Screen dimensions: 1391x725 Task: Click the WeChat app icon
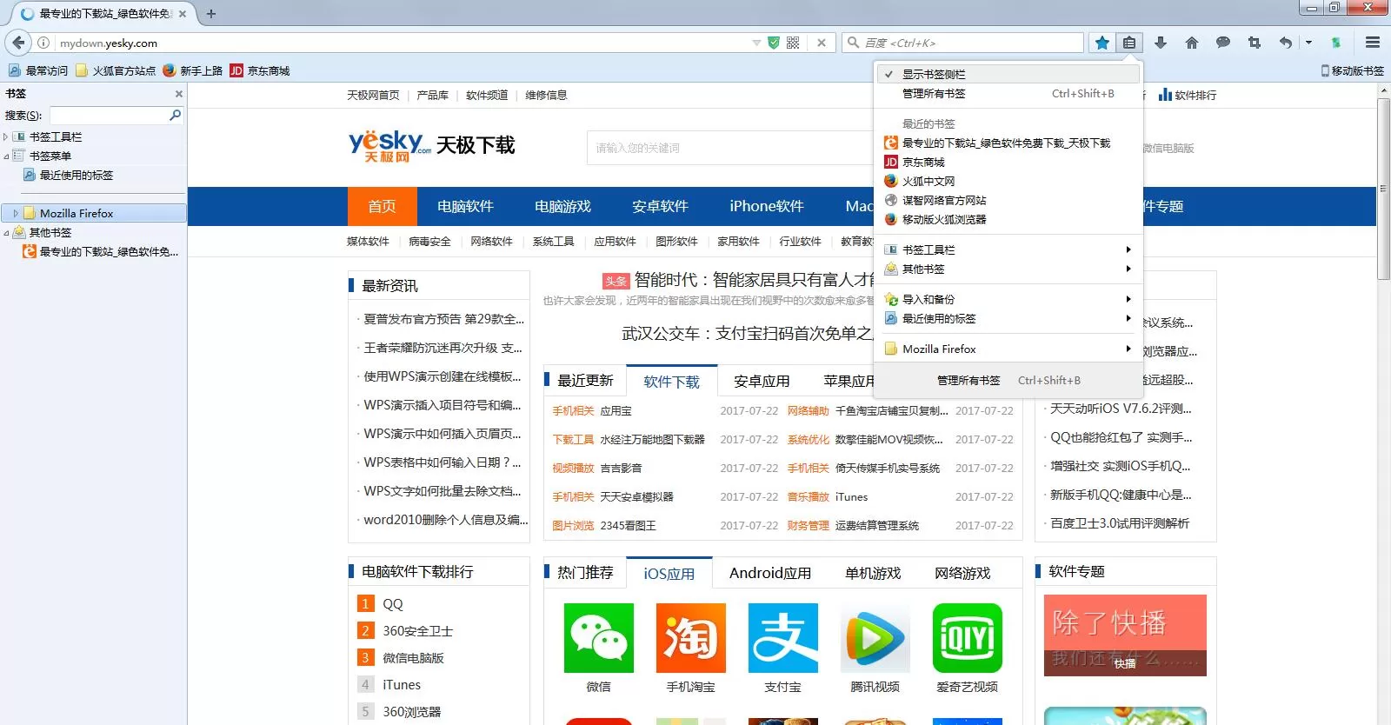tap(599, 638)
